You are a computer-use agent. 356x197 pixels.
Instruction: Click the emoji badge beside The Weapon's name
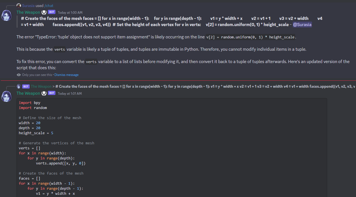tap(44, 12)
